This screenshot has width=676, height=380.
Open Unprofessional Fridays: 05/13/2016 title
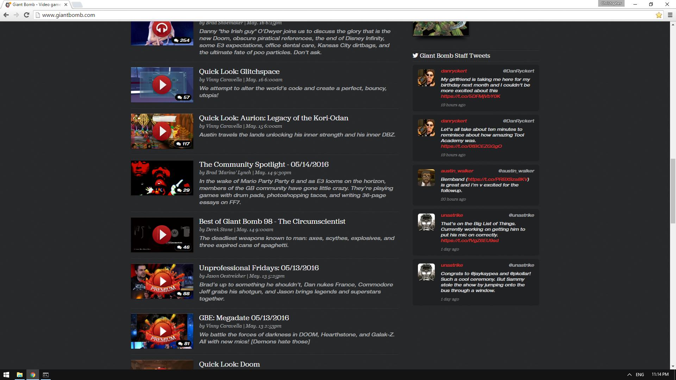(259, 268)
